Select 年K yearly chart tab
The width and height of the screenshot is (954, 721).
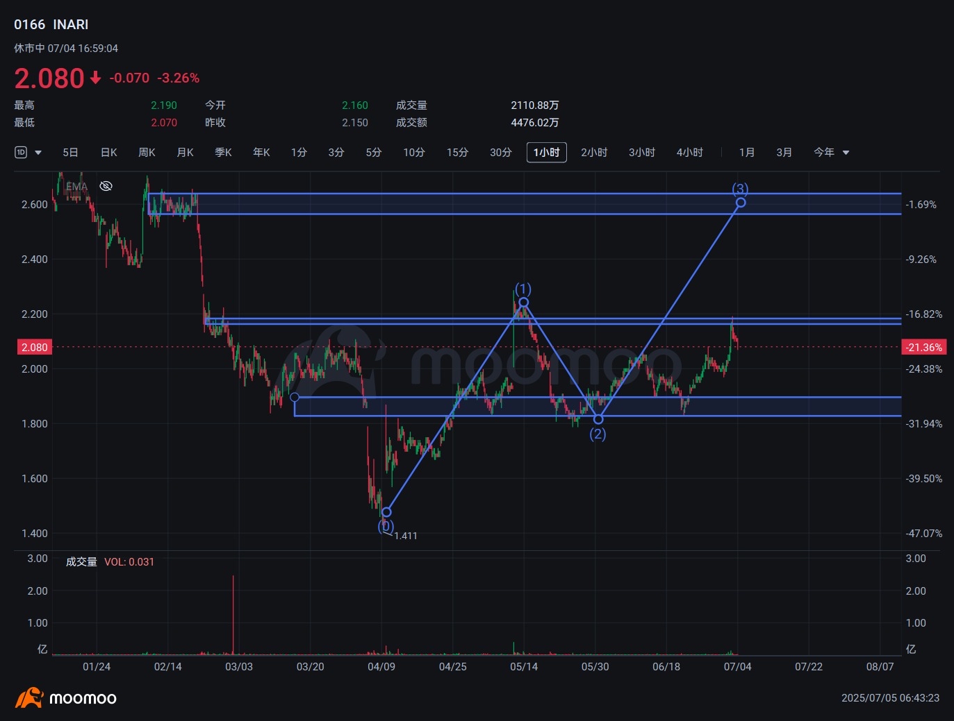click(261, 152)
